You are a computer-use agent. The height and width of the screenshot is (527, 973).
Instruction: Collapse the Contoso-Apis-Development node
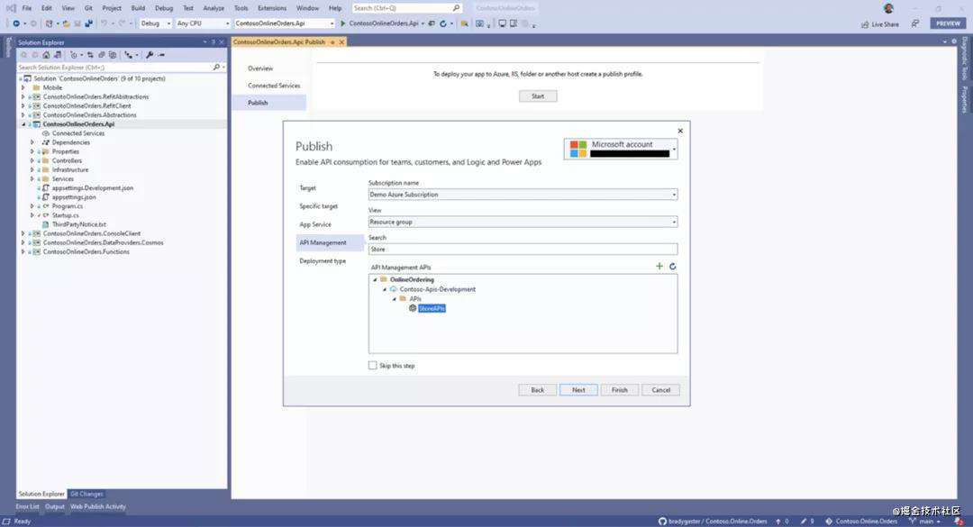click(385, 289)
